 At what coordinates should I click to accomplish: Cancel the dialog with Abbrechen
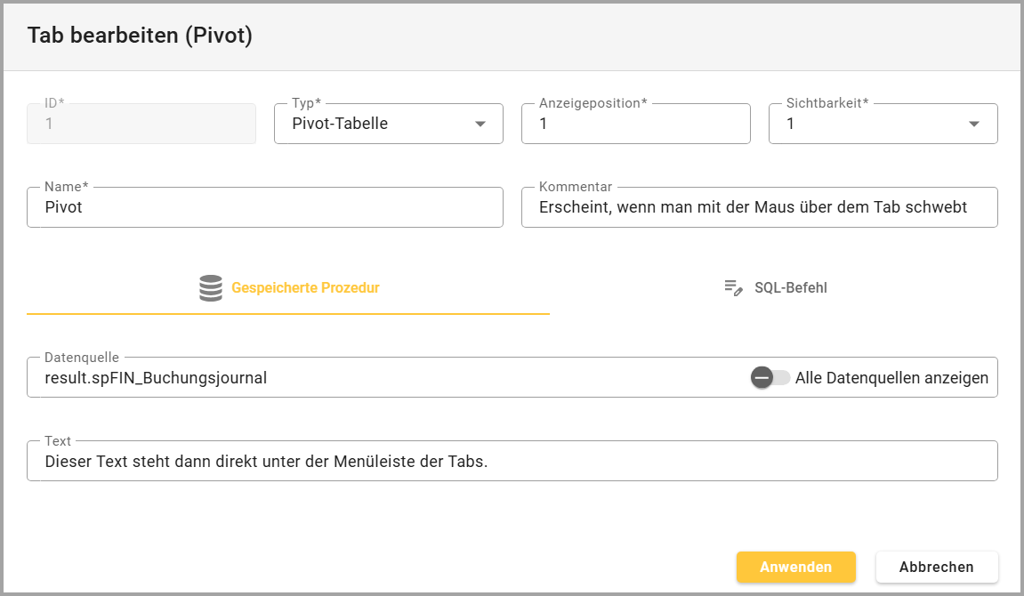(936, 567)
